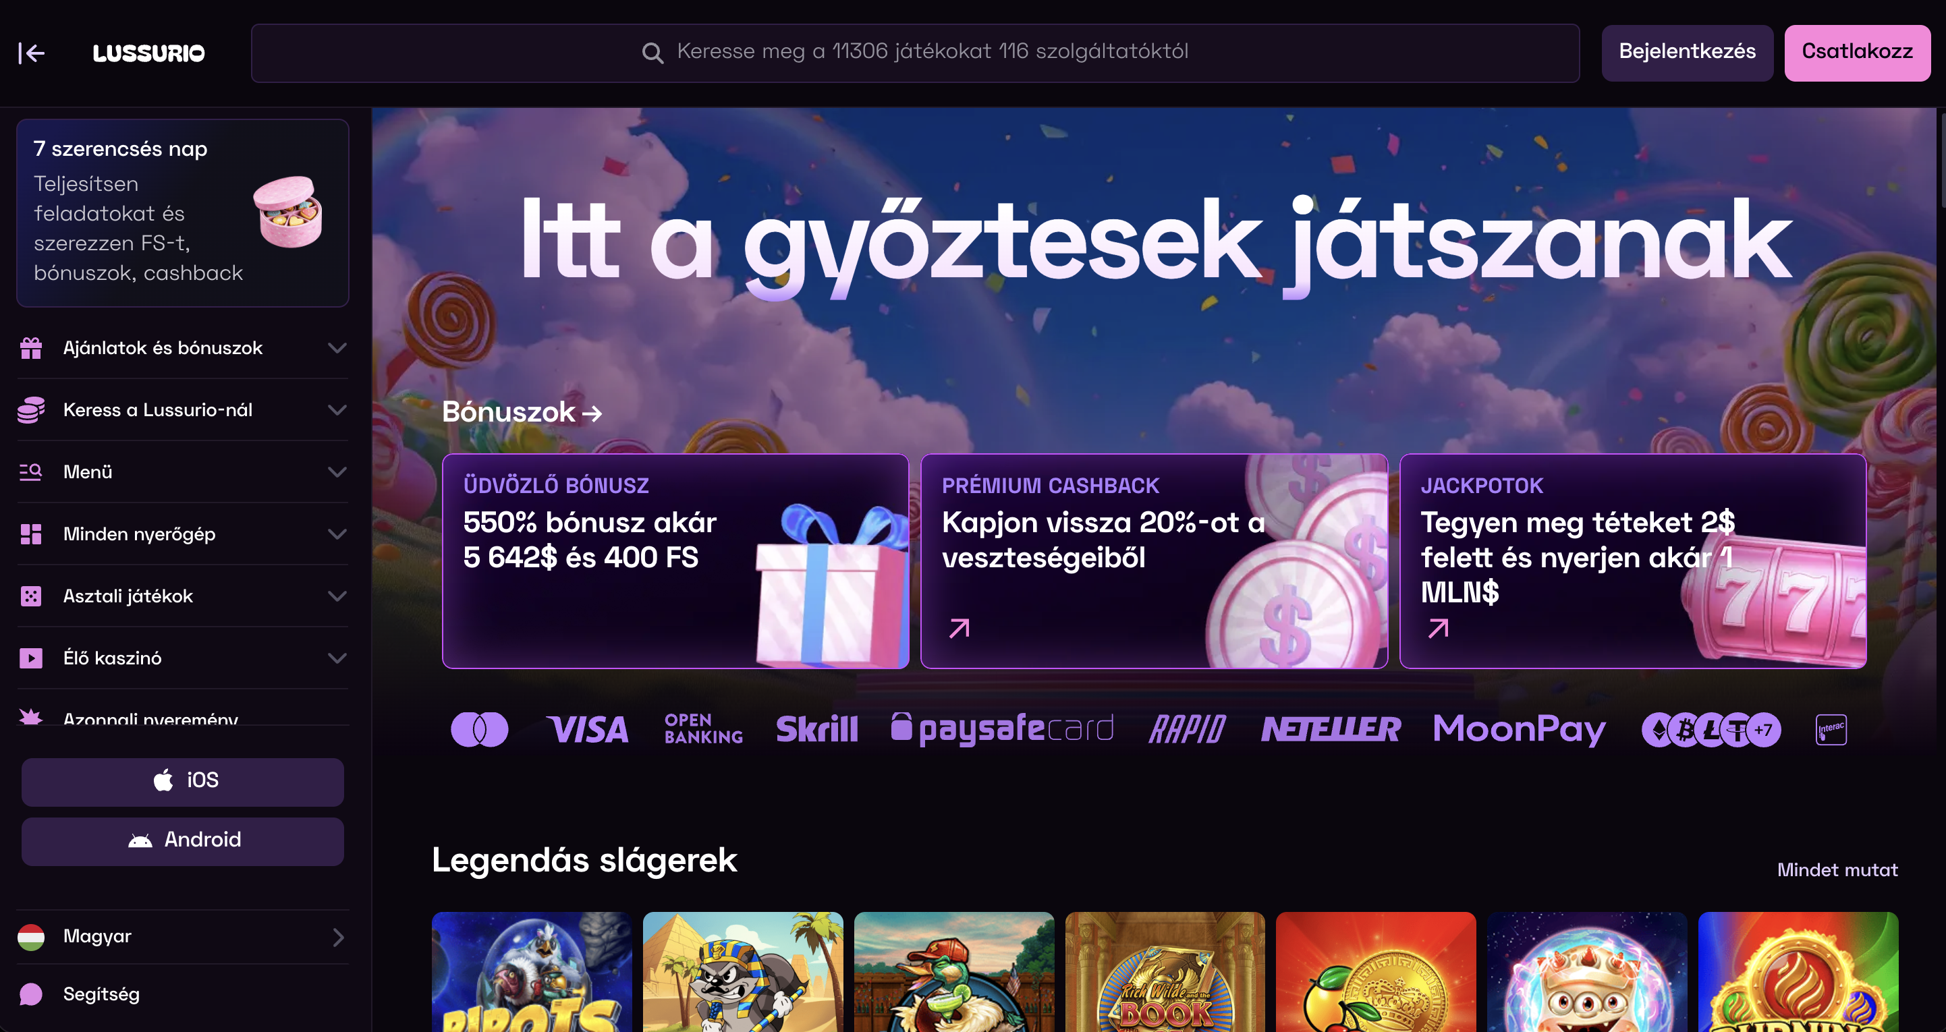Expand Keress a Lussurio-nál chevron

(337, 410)
